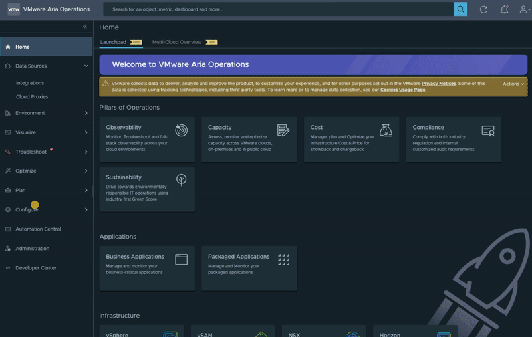Screen dimensions: 532x337
Task: Click the Compliance certificate icon
Action: click(488, 130)
